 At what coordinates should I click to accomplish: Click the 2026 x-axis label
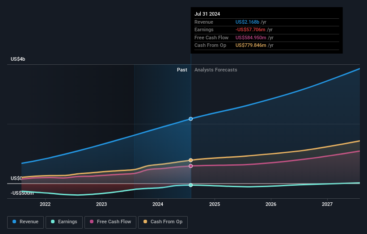271,205
